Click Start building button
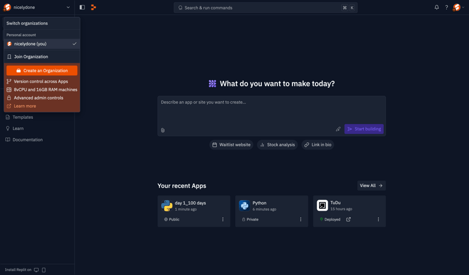The height and width of the screenshot is (275, 469). pos(364,129)
